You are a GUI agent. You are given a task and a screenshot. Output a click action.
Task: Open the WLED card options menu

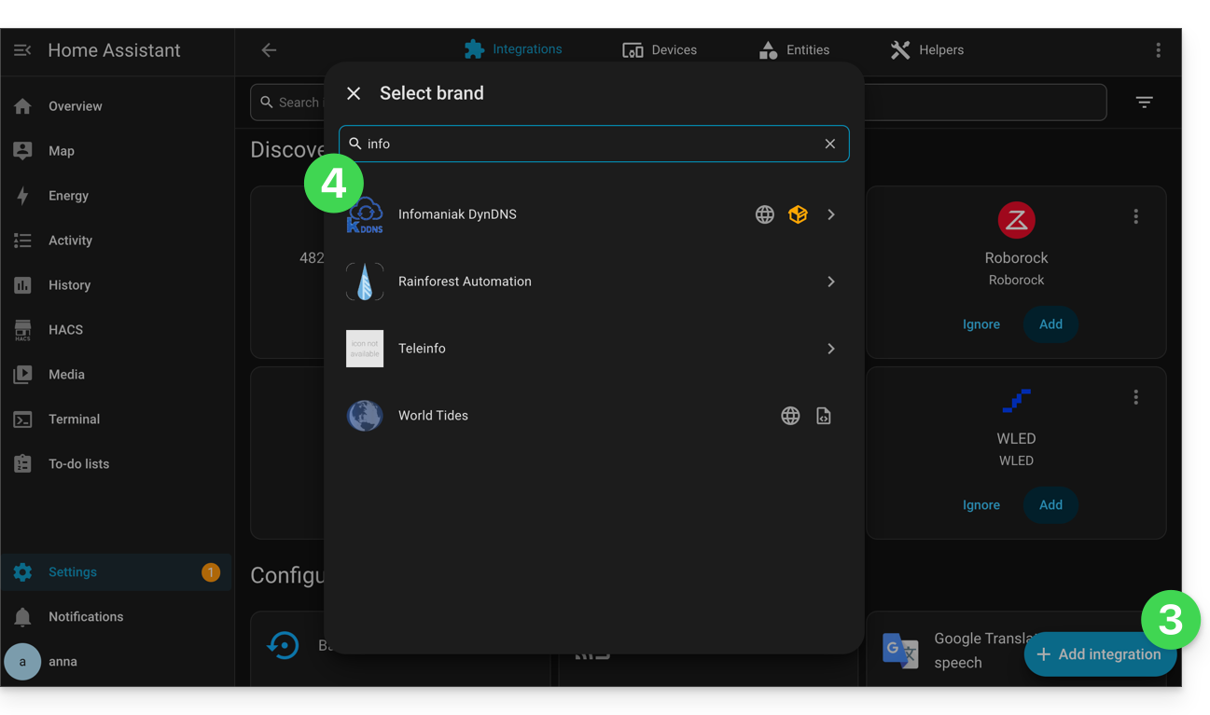(x=1135, y=397)
